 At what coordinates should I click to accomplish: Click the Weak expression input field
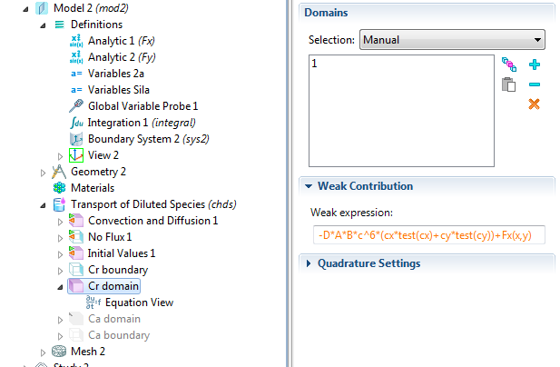427,235
